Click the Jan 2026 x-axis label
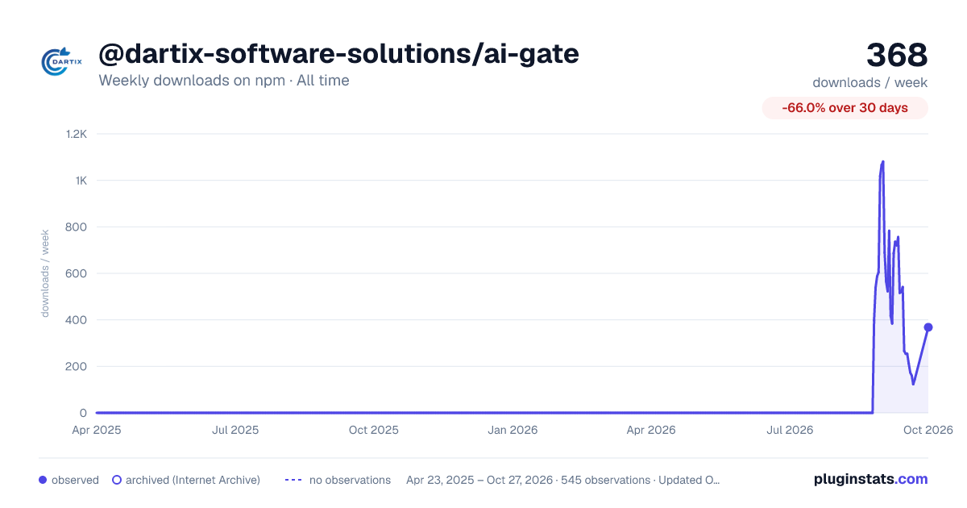Screen dimensions: 967x508 [513, 430]
